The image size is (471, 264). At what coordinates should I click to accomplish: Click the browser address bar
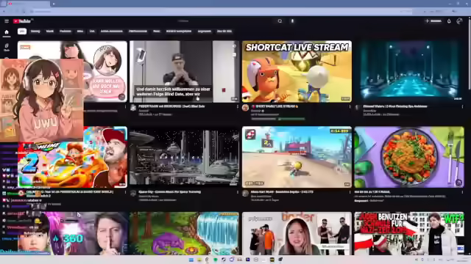(x=221, y=12)
